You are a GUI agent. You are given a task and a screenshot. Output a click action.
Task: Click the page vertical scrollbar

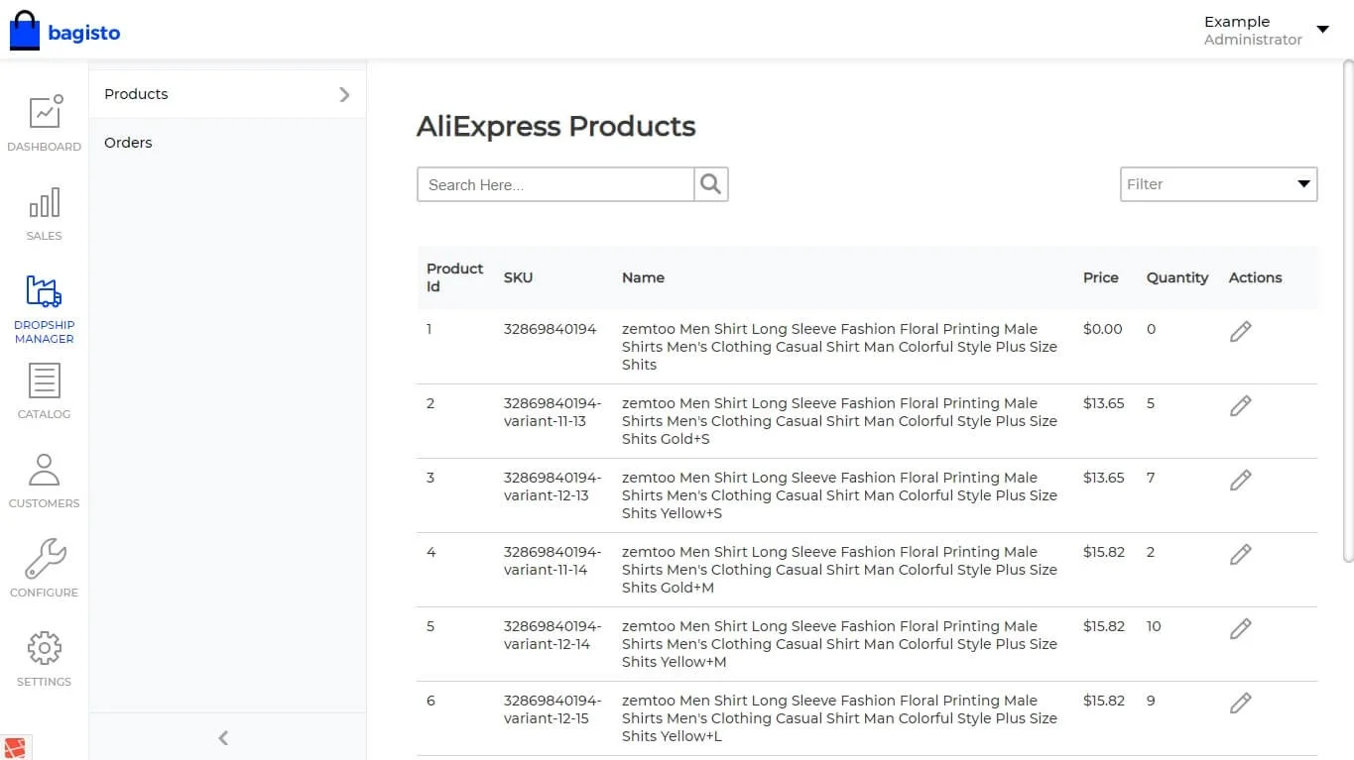[x=1347, y=312]
